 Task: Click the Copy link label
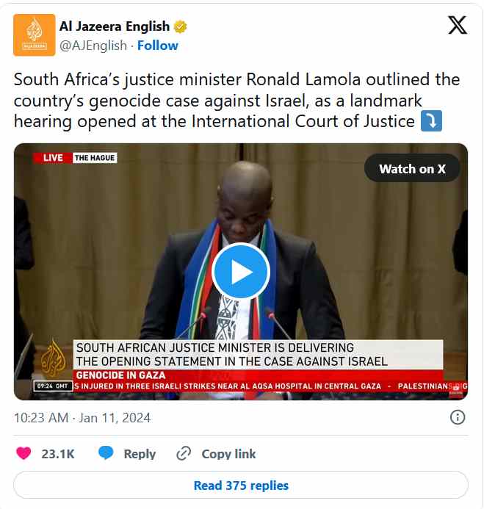228,454
